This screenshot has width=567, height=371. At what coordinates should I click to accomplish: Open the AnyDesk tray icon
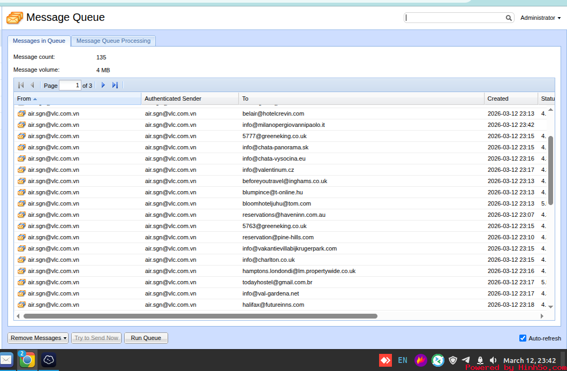(x=385, y=360)
